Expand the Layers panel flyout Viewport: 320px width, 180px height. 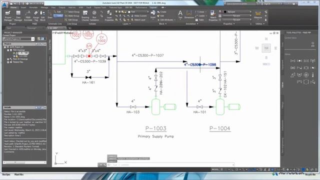click(126, 24)
